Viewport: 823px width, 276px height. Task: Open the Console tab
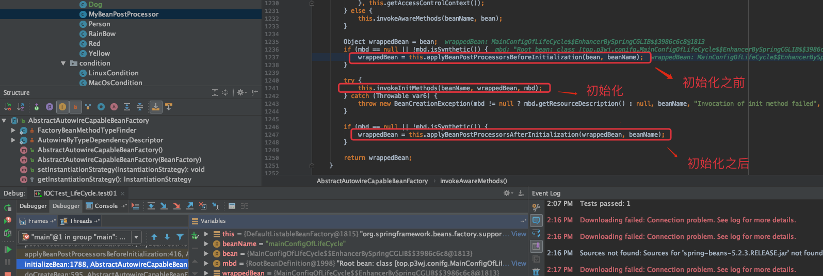[x=106, y=206]
